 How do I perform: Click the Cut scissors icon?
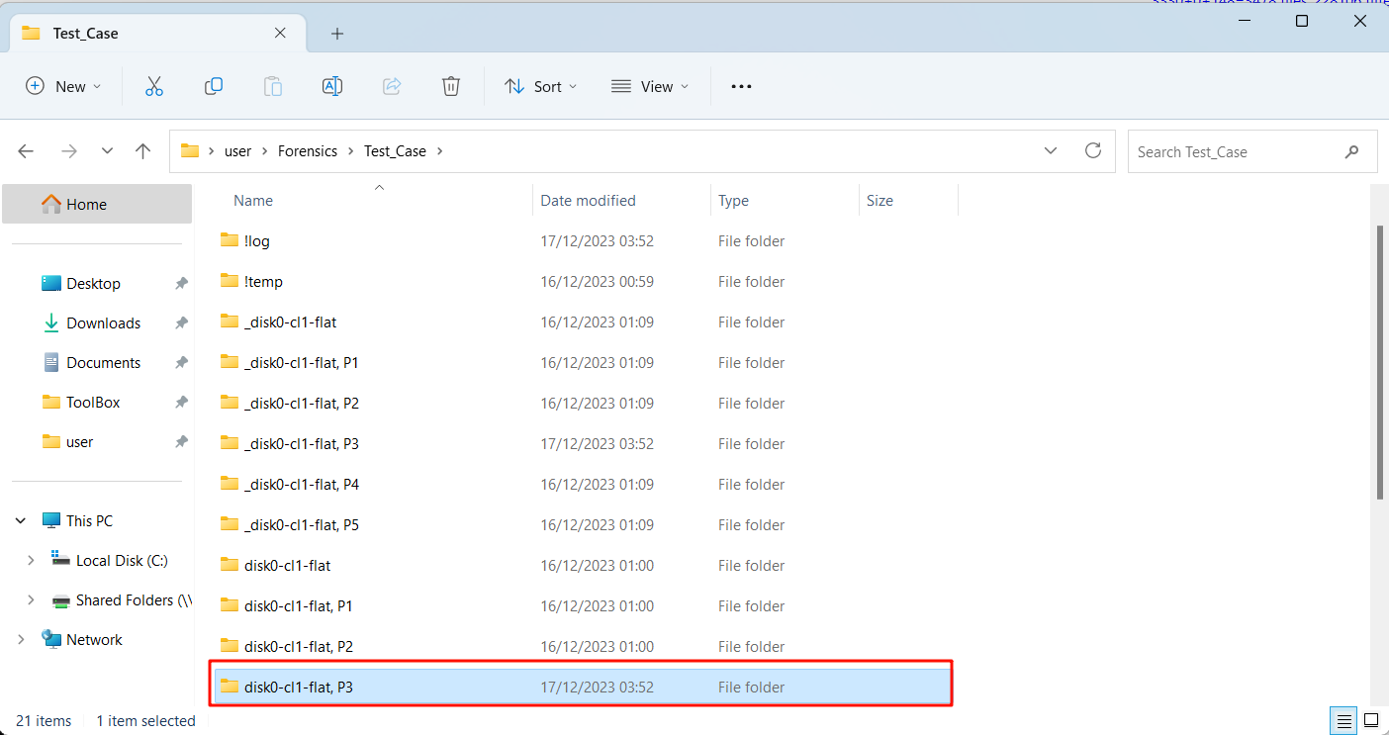153,87
